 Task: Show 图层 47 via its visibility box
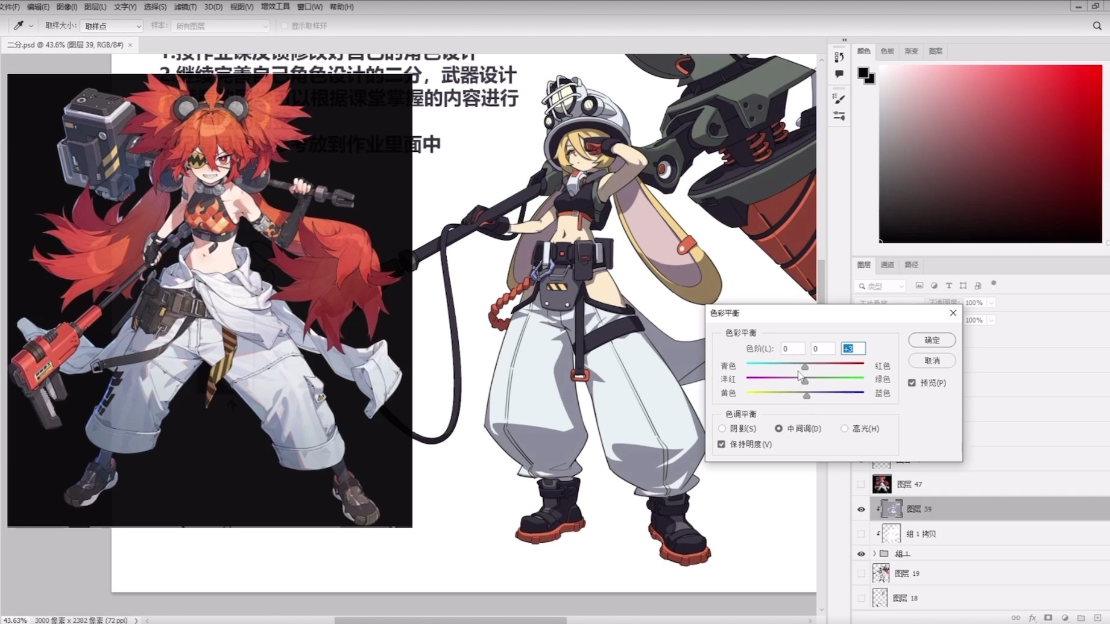[x=861, y=484]
